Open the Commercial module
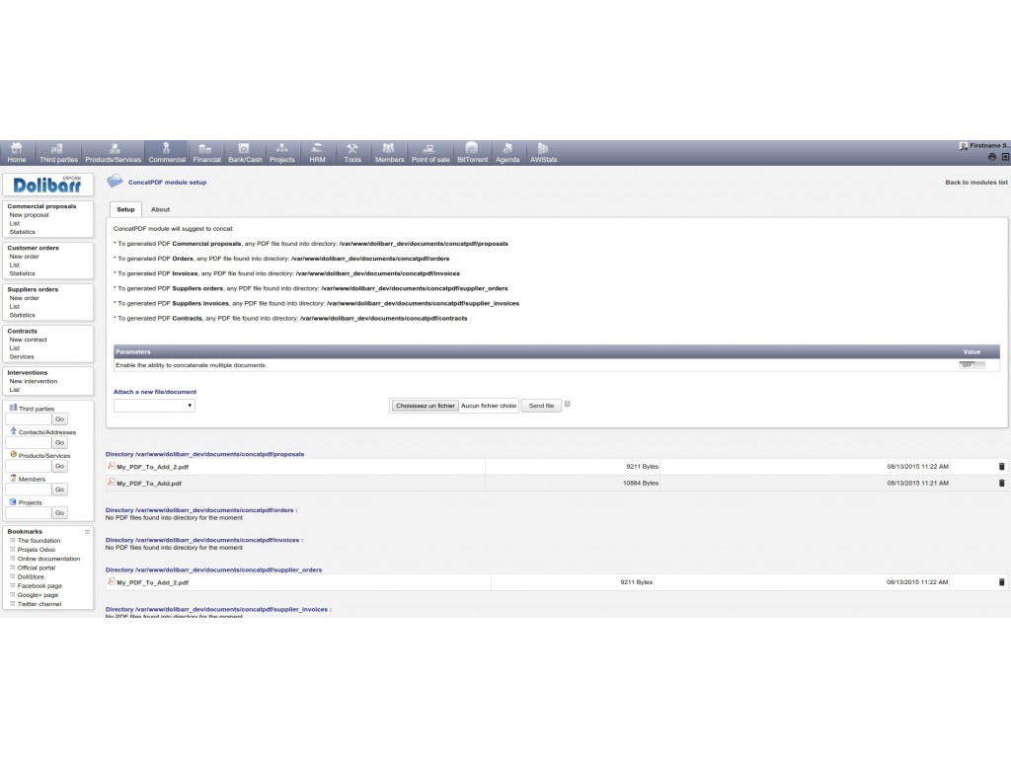 (x=167, y=153)
